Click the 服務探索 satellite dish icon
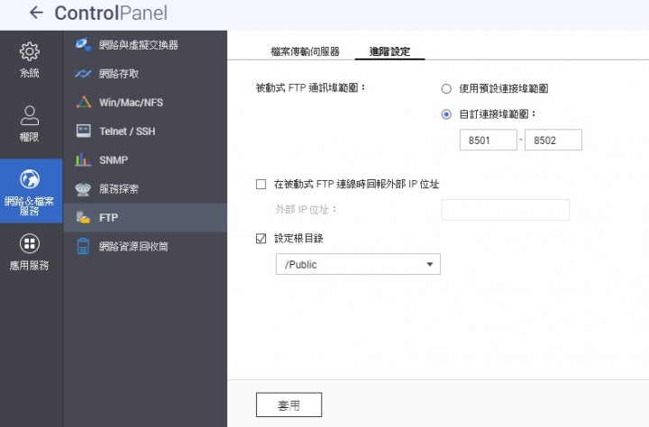Viewport: 649px width, 427px height. [x=83, y=188]
